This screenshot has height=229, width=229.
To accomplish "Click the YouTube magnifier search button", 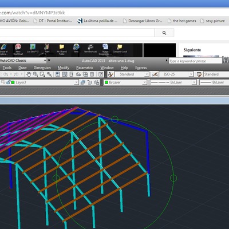I will coord(164,33).
